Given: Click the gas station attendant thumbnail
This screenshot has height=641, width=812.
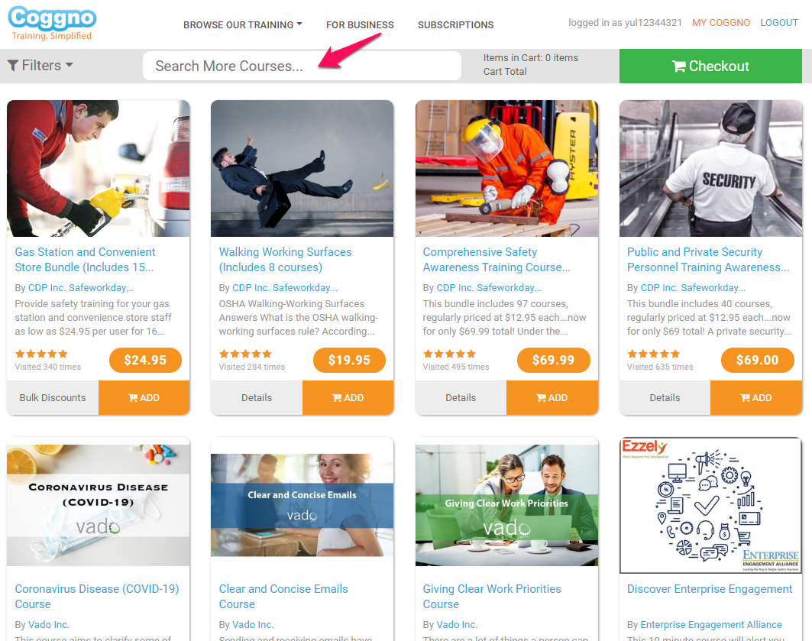Looking at the screenshot, I should pos(99,168).
